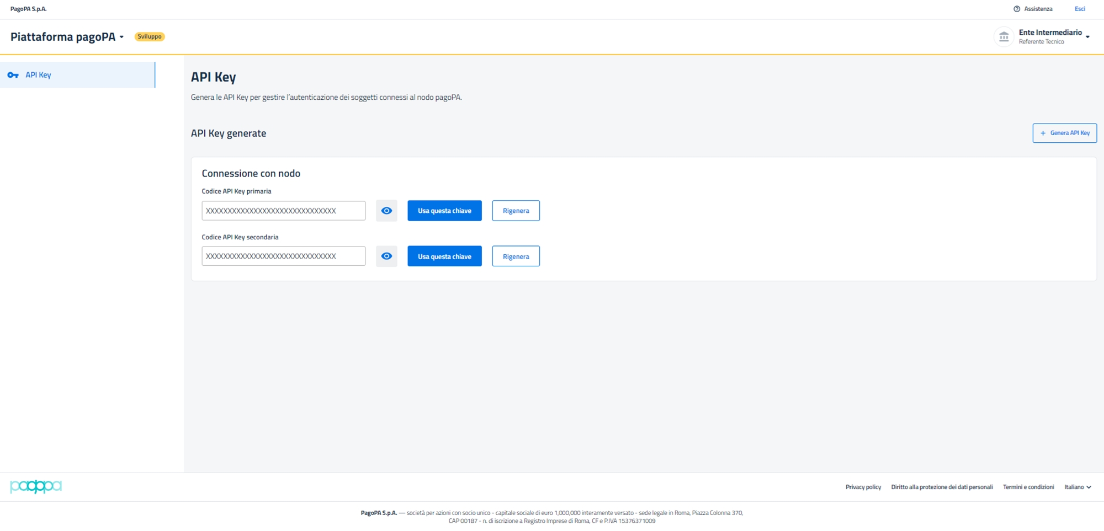Use the secondary key with Usa questa chiave

click(444, 256)
